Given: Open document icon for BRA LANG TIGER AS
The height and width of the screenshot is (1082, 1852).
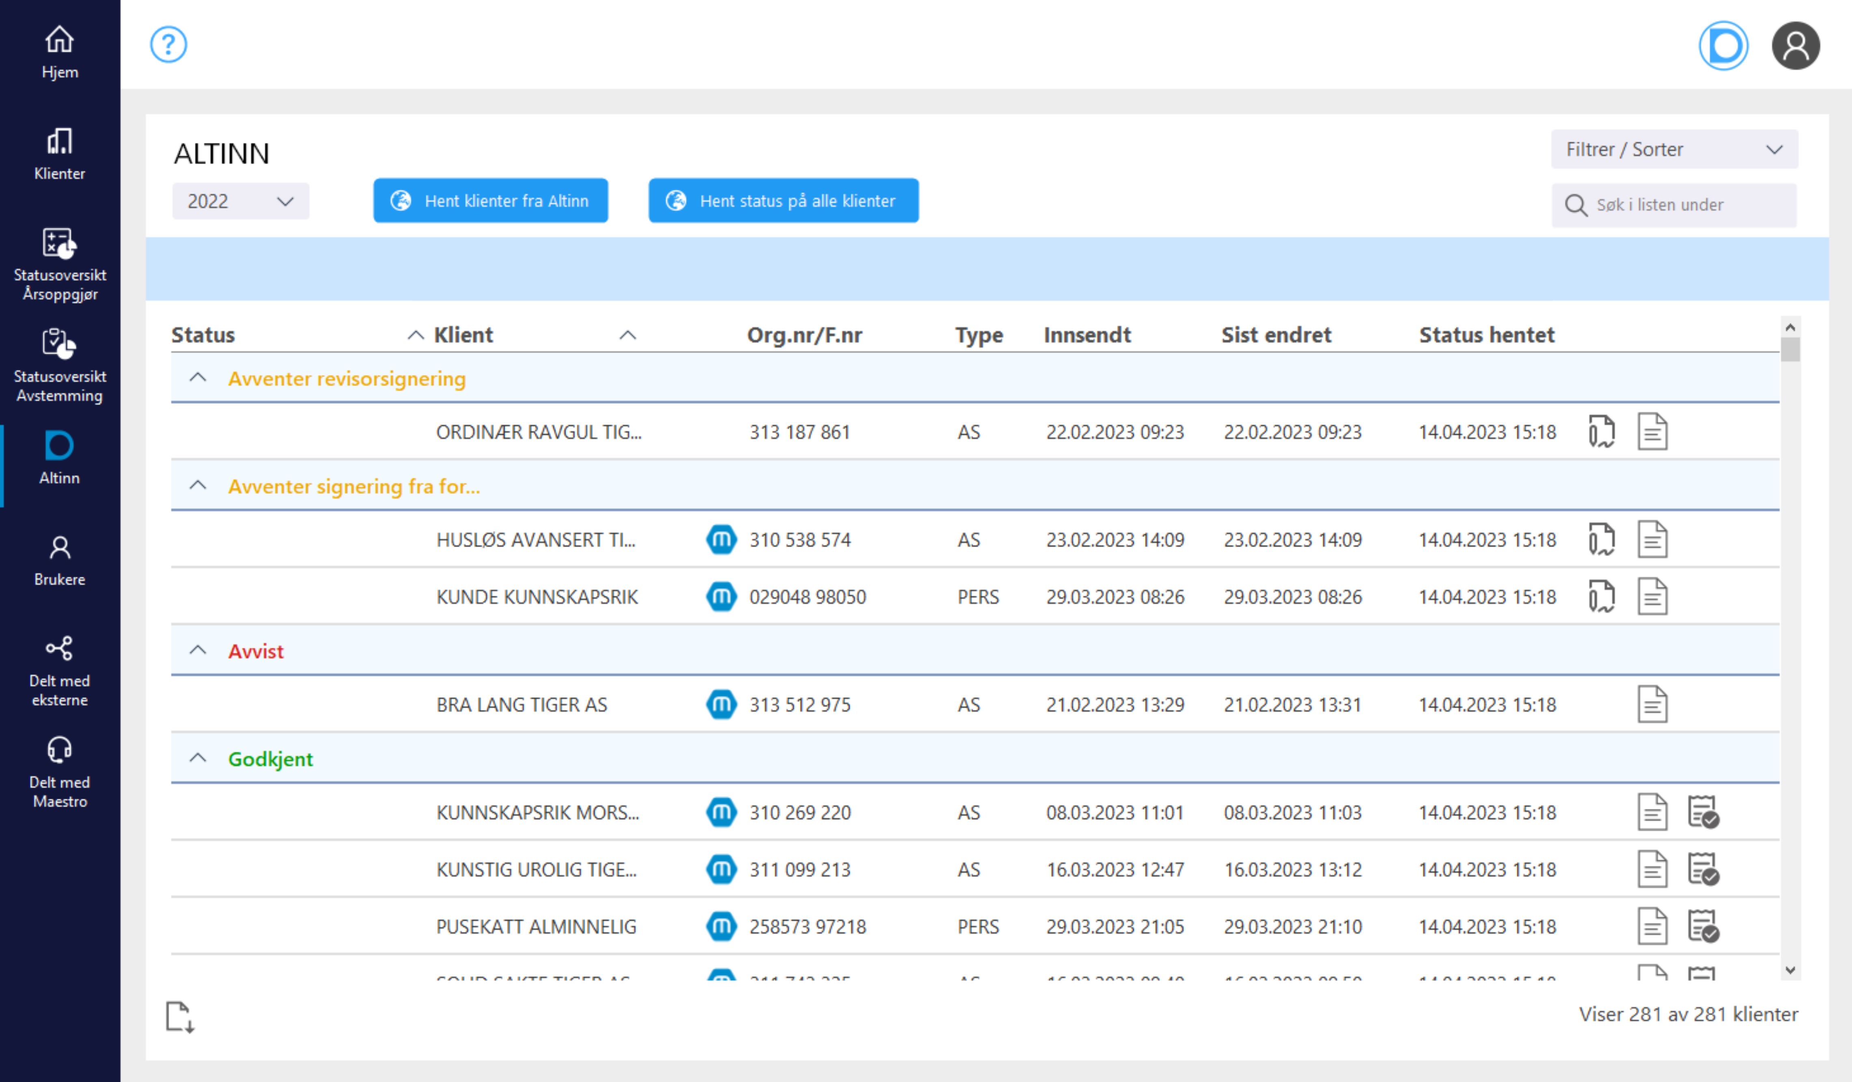Looking at the screenshot, I should (1652, 704).
